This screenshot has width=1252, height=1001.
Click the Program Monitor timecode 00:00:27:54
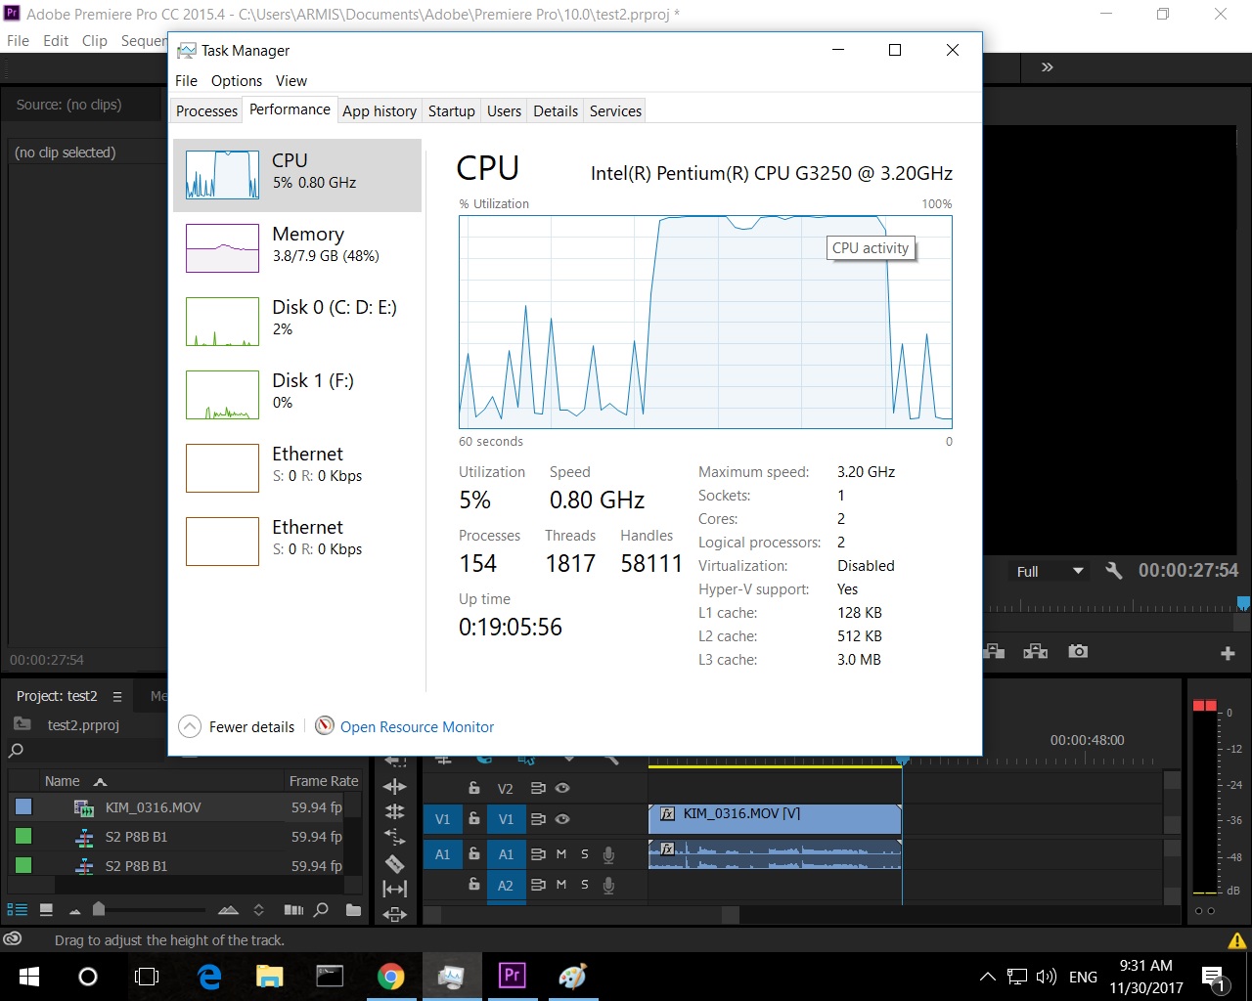[1188, 571]
